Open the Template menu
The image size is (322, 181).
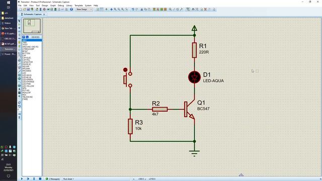coord(78,6)
